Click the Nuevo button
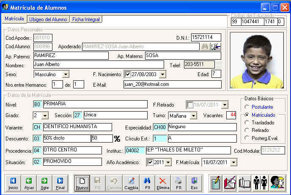 (82, 183)
